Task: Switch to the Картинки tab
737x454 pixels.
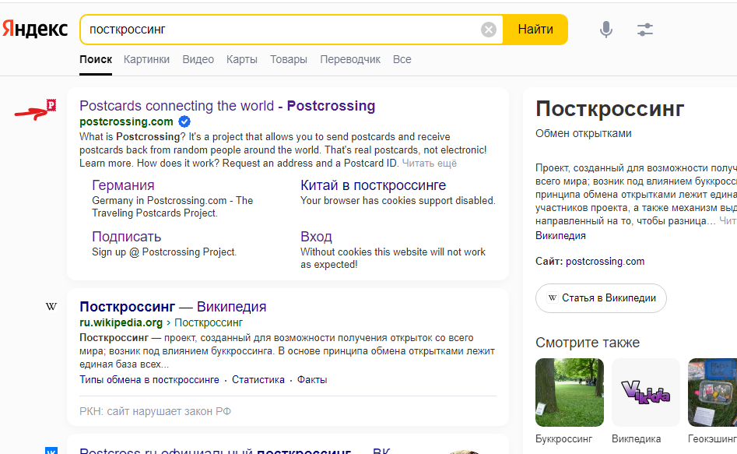Action: (x=146, y=59)
